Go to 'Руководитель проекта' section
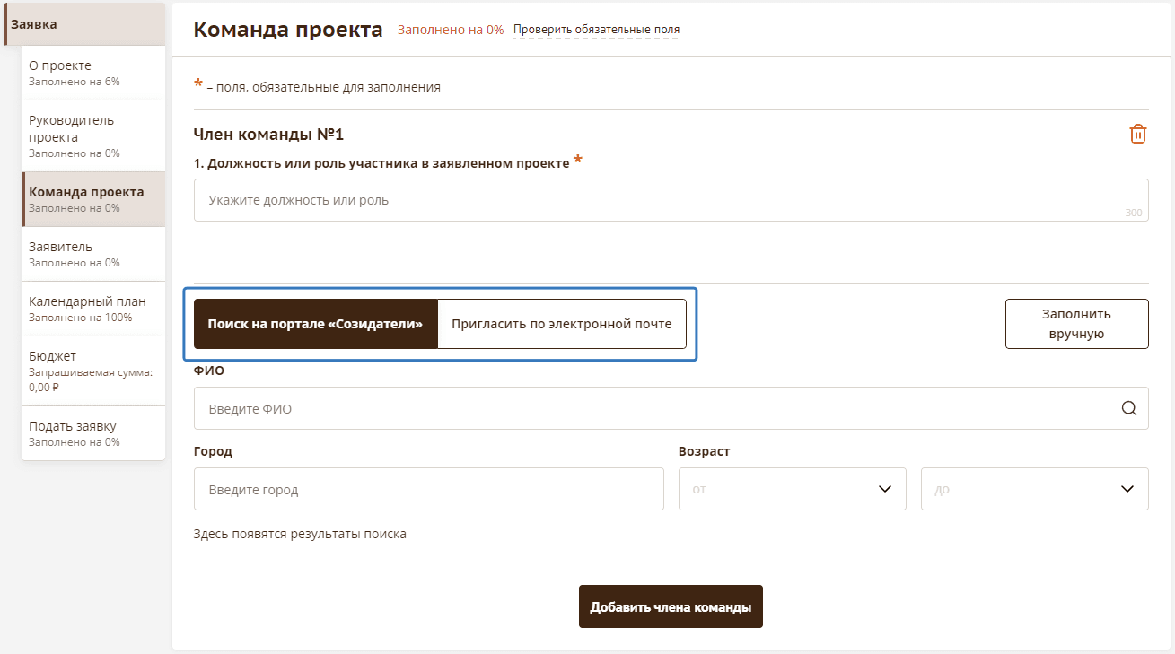 pos(93,135)
